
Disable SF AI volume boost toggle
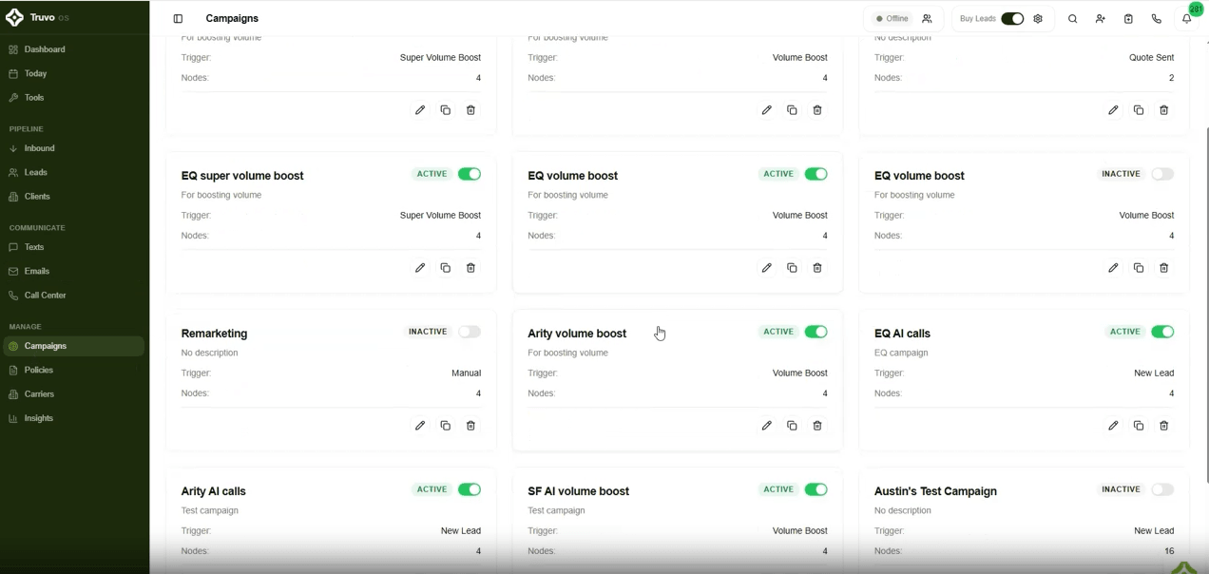[x=816, y=489]
